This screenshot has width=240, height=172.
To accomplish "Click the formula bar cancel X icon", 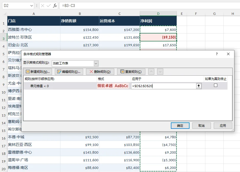I will [43, 6].
